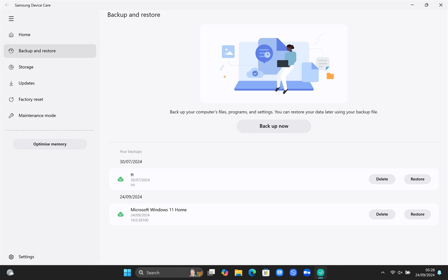Viewport: 448px width, 280px height.
Task: Launch Copilot from the taskbar
Action: [x=225, y=272]
